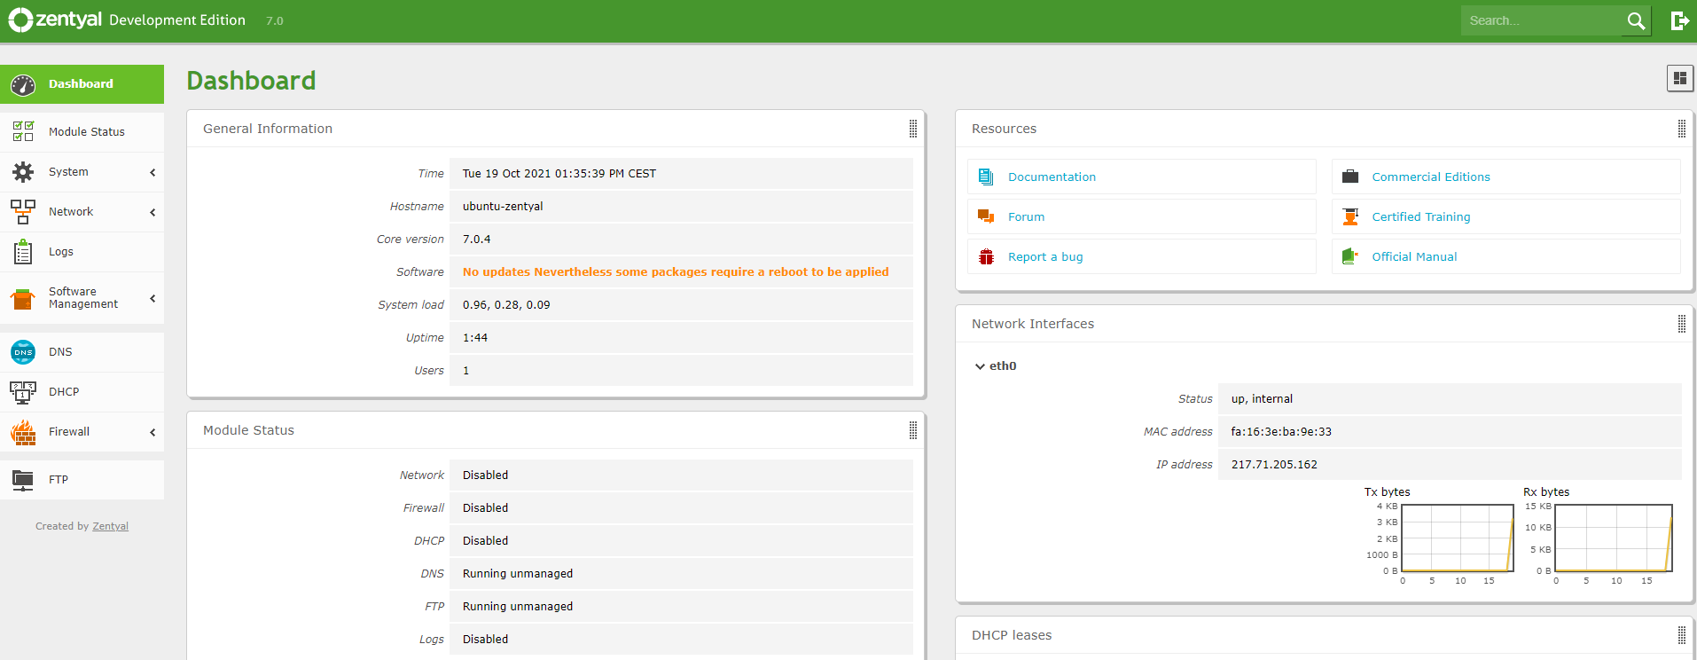Grab the General Information drag handle
Viewport: 1697px width, 660px height.
912,129
